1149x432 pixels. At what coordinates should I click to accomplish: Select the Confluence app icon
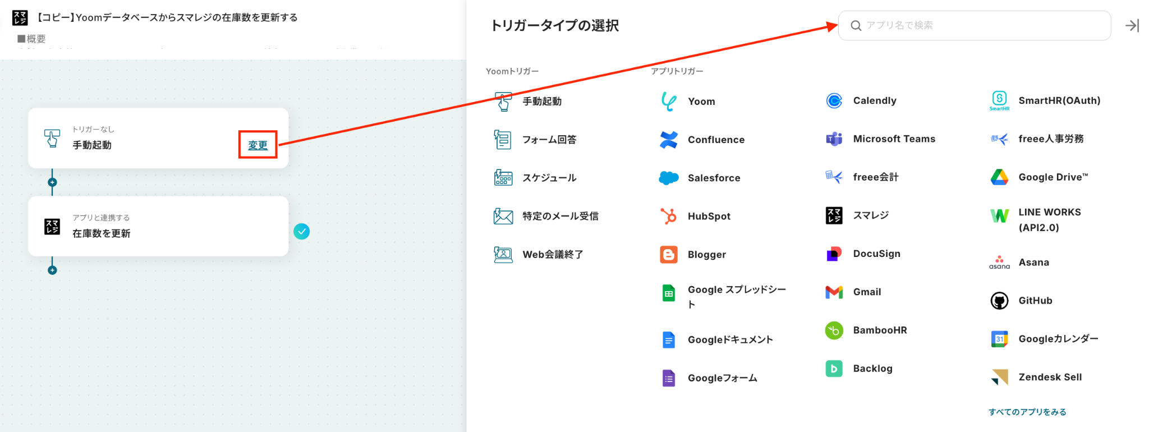point(668,140)
